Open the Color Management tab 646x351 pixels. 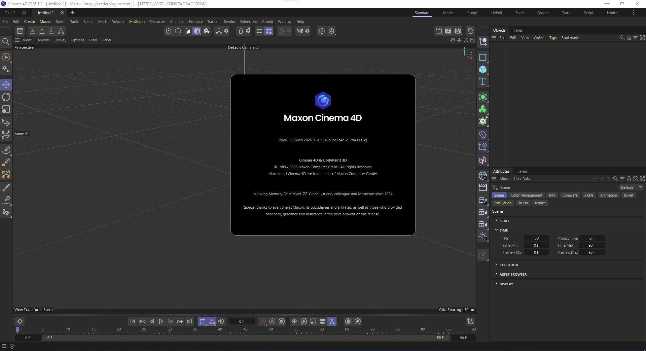click(526, 195)
